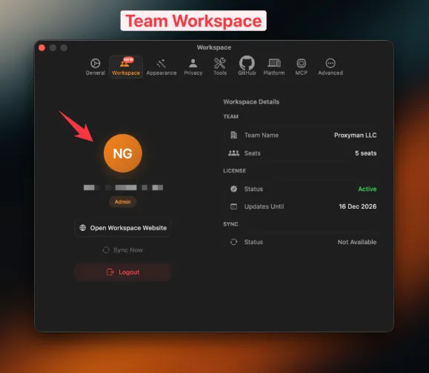Image resolution: width=429 pixels, height=373 pixels.
Task: Close the Workspace window with red button
Action: 41,48
